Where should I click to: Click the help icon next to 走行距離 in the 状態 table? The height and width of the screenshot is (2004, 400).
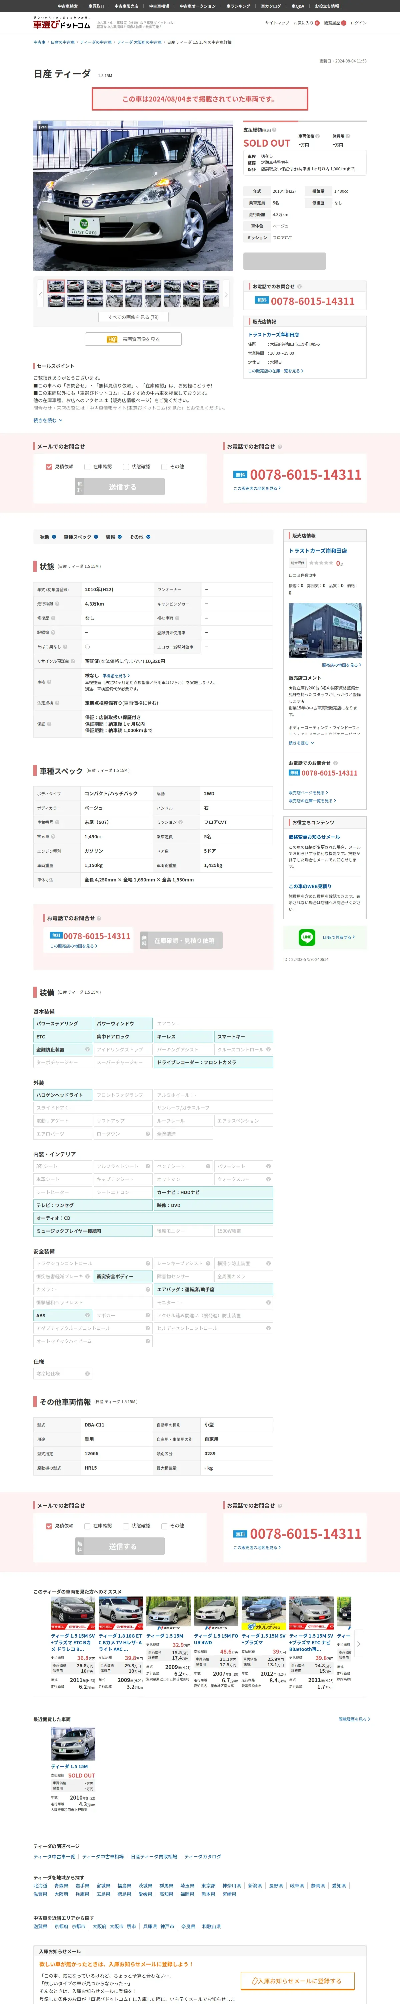(x=57, y=604)
